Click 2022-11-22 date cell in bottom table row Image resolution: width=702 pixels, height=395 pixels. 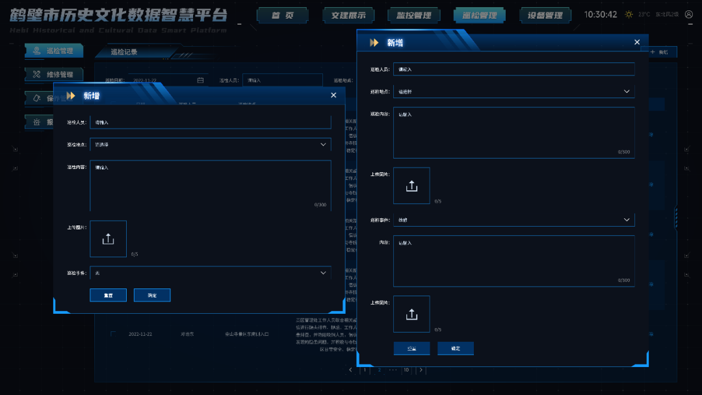(140, 334)
